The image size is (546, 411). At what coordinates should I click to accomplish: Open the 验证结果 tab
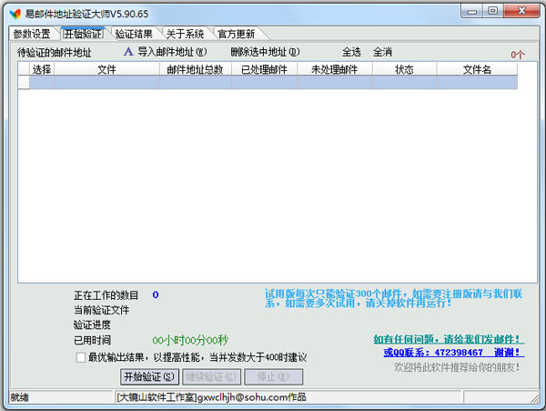pos(134,34)
